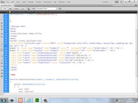138x103 pixels.
Task: Click the case 'Add': line in code
Action: coord(24,89)
